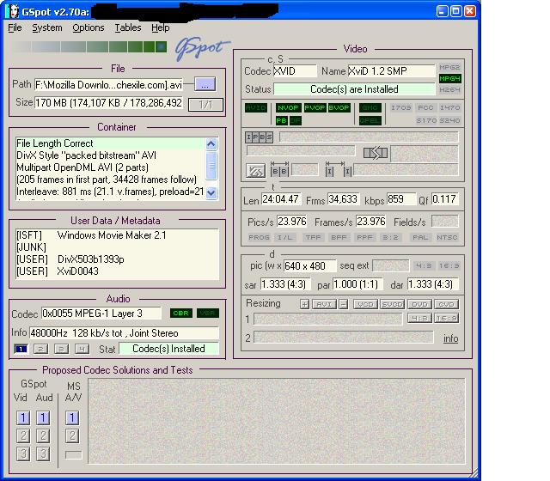The width and height of the screenshot is (550, 481).
Task: Click the IPBS frame type icon
Action: point(259,137)
